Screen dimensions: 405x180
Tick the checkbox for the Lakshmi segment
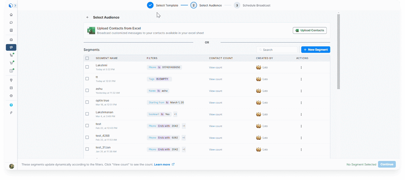87,67
